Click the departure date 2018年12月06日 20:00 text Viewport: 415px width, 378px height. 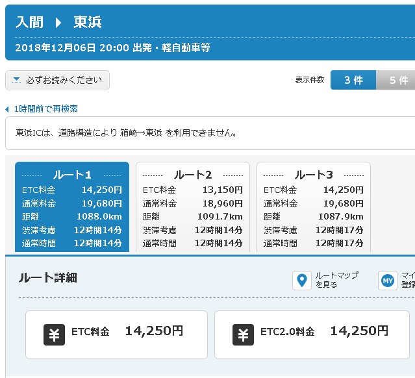point(71,47)
